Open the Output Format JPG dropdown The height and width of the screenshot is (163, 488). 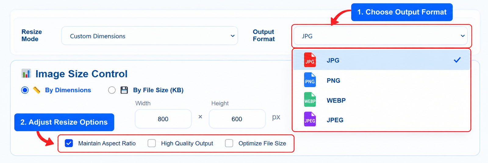point(380,36)
